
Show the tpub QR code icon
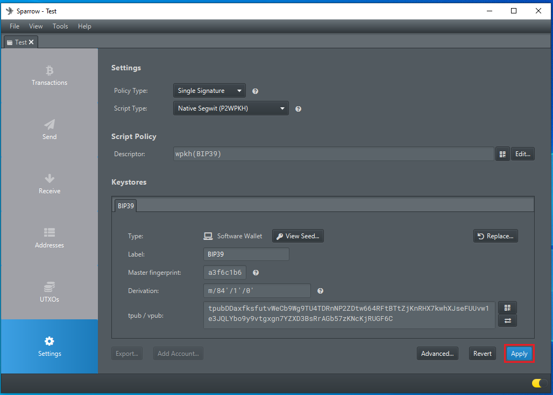pyautogui.click(x=507, y=308)
